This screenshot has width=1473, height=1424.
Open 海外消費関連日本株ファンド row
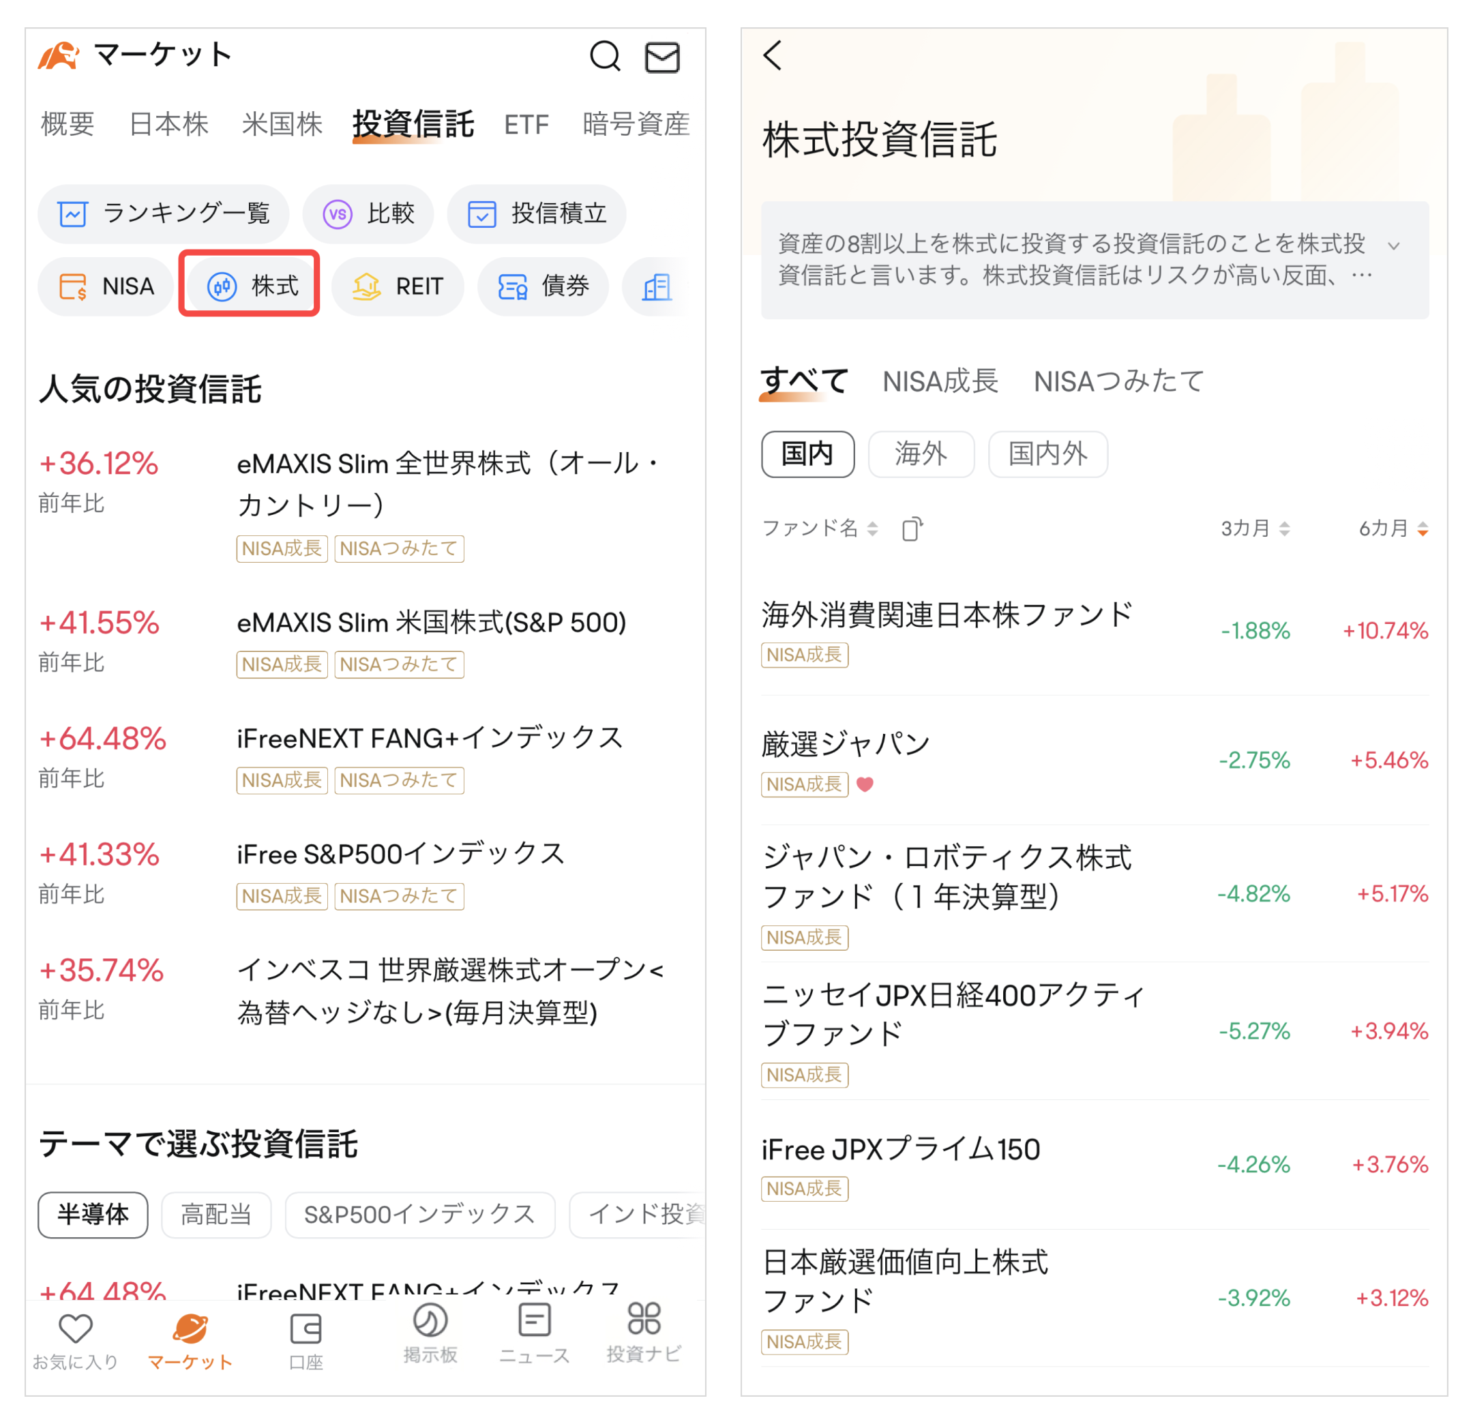pyautogui.click(x=1095, y=633)
